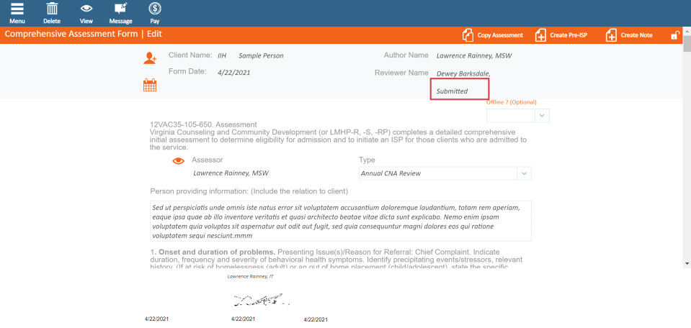This screenshot has width=691, height=328.
Task: Click the scrollbar down arrow
Action: [x=686, y=264]
